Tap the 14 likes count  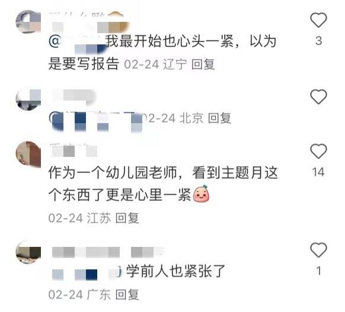pyautogui.click(x=318, y=172)
